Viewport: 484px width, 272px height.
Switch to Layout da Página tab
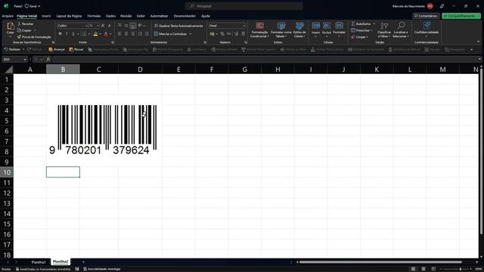tap(69, 16)
